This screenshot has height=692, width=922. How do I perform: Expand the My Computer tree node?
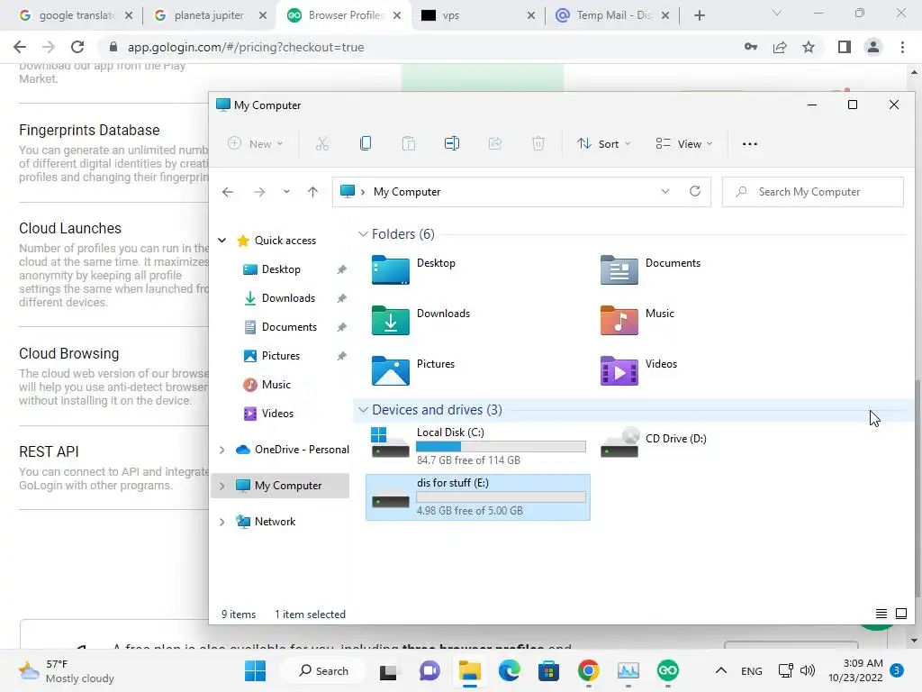[221, 486]
